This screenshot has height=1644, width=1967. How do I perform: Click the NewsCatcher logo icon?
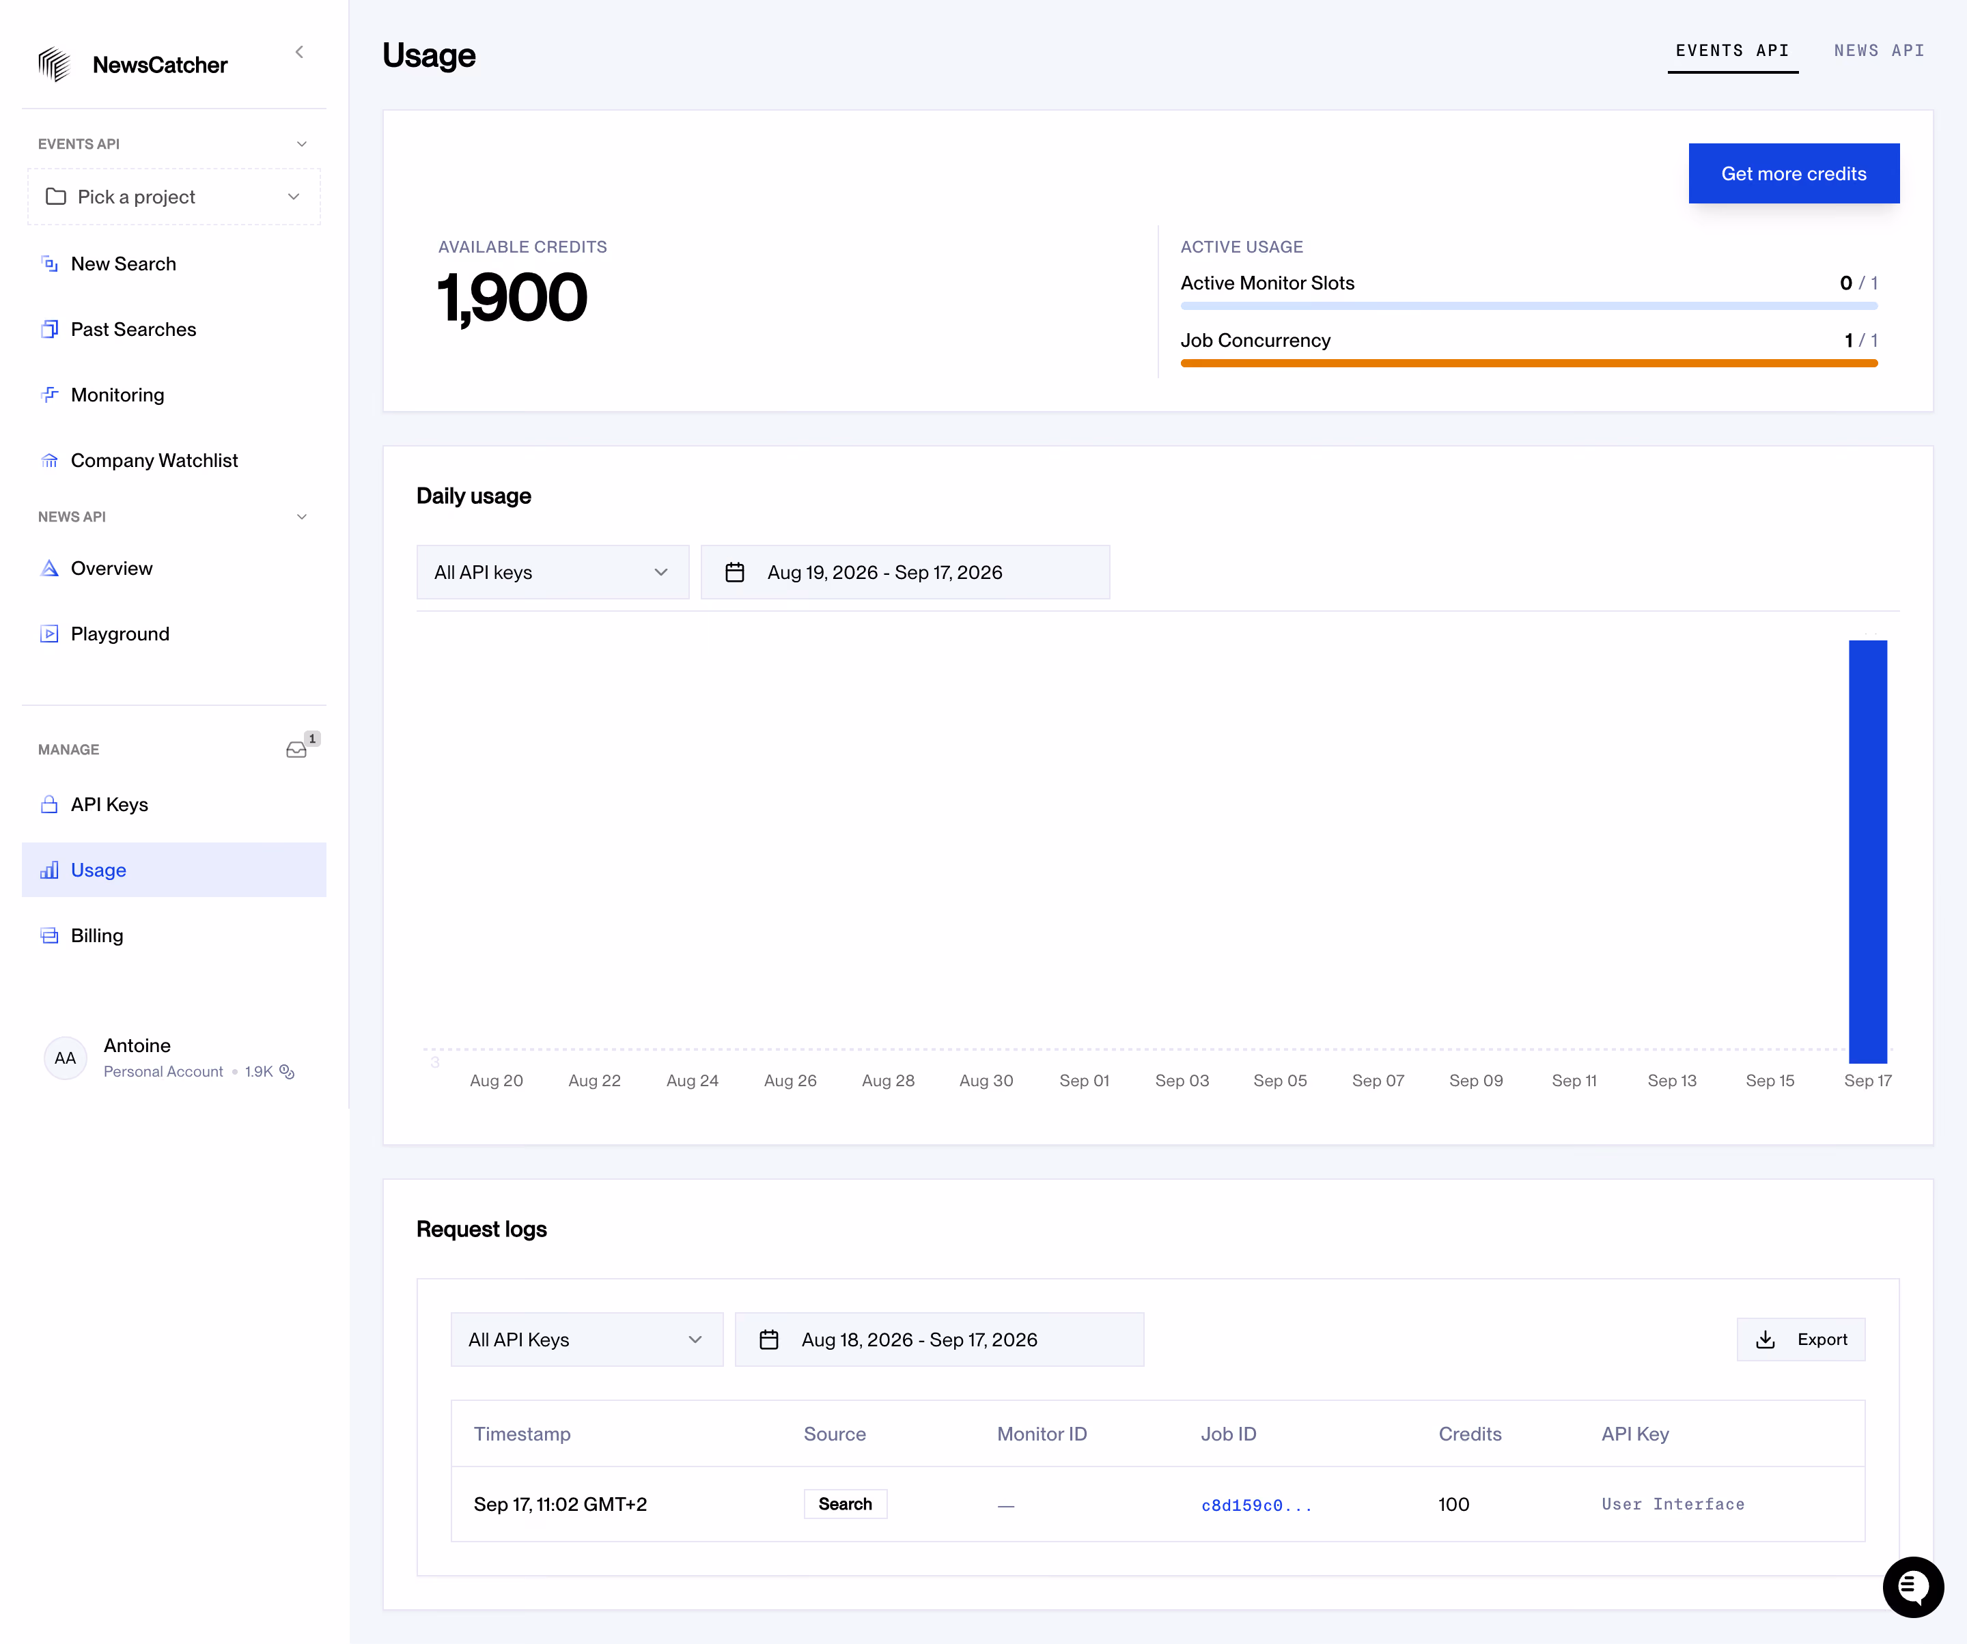pyautogui.click(x=55, y=65)
